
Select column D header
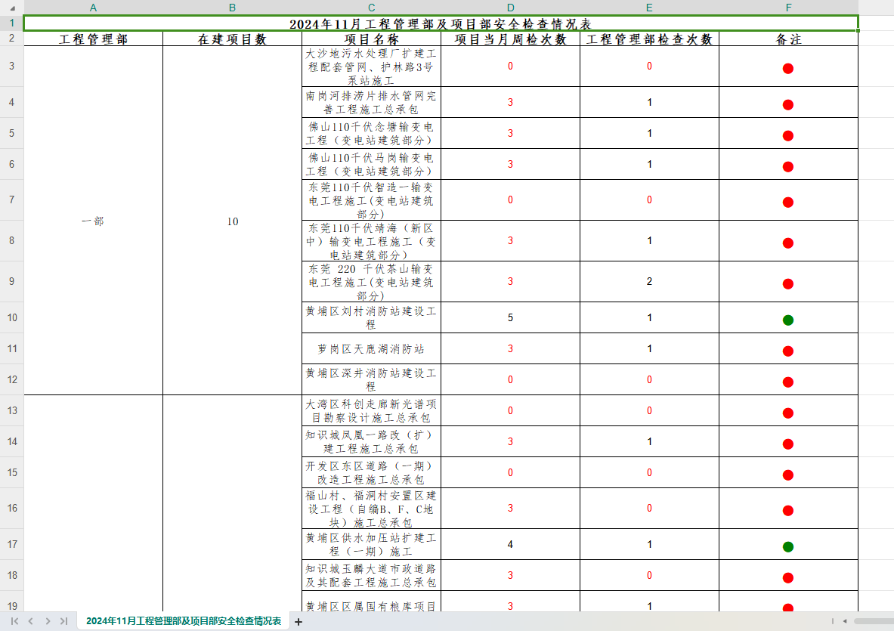pyautogui.click(x=510, y=8)
